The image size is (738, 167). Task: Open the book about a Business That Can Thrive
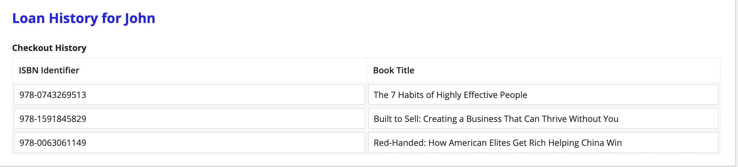pos(496,119)
